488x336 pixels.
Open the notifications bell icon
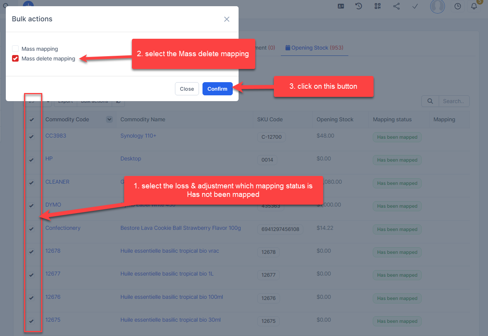click(x=474, y=6)
